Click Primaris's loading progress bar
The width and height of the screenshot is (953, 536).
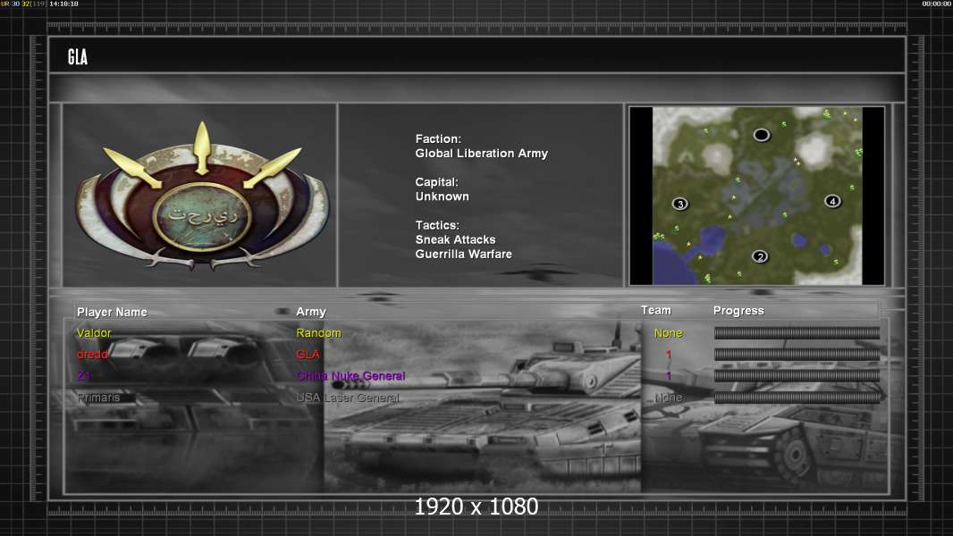[x=797, y=398]
